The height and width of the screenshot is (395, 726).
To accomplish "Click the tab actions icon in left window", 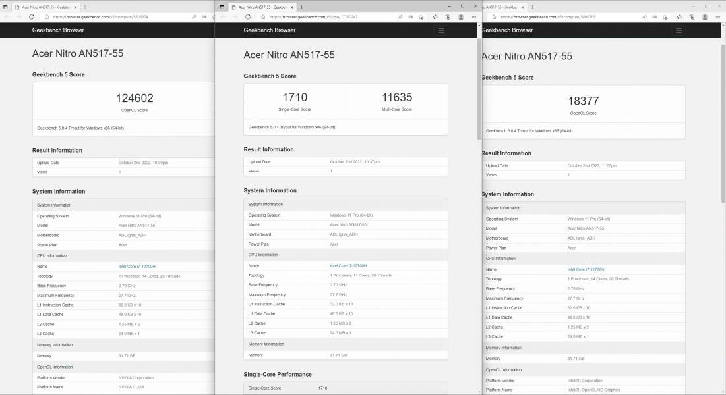I will (x=5, y=7).
